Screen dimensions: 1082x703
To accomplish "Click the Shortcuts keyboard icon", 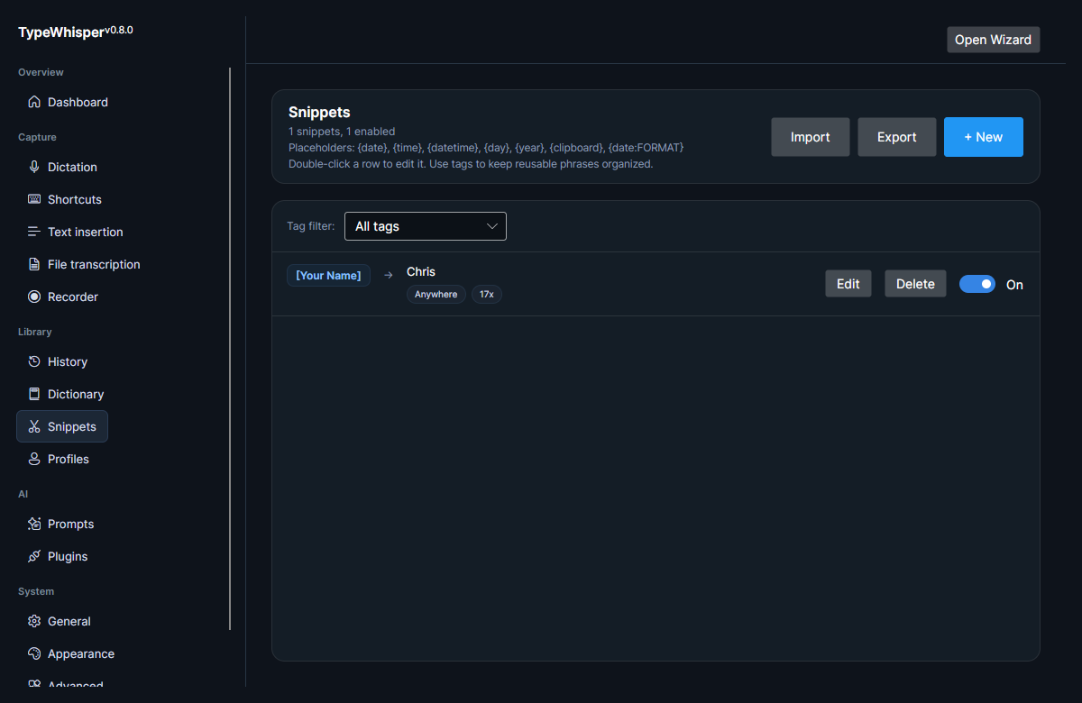I will click(34, 199).
